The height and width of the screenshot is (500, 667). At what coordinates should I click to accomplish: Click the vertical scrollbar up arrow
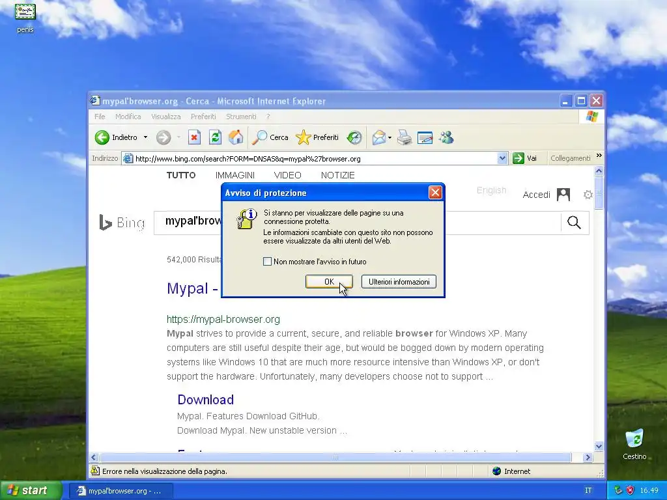599,171
